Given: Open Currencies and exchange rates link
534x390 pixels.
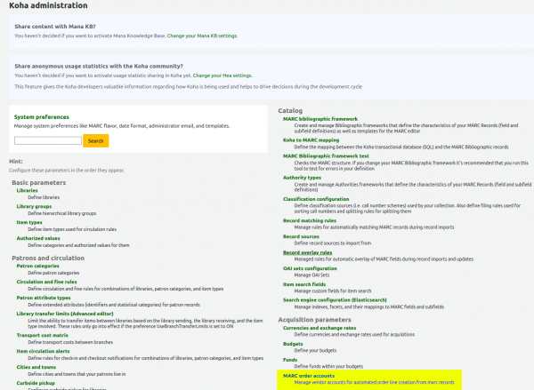Looking at the screenshot, I should click(320, 328).
